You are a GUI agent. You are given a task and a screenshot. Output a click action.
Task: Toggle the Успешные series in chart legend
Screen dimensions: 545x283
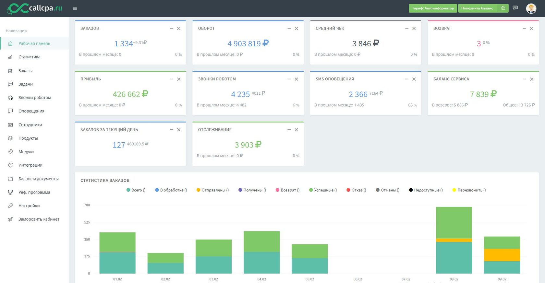coord(323,190)
